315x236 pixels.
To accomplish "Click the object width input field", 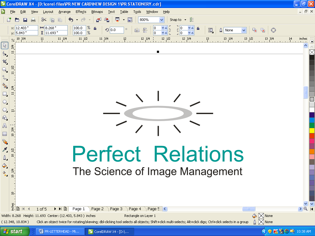I will (x=56, y=28).
